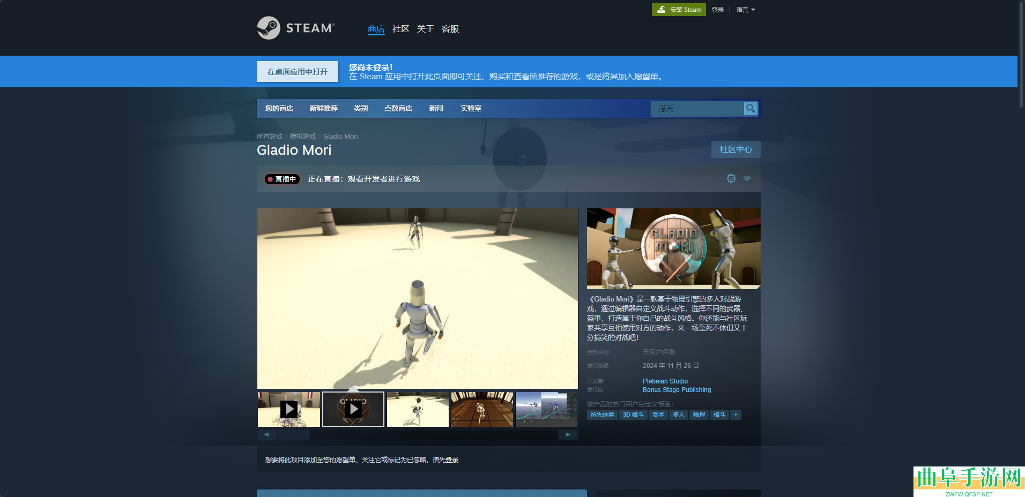This screenshot has height=497, width=1025.
Task: Click the 抢先体验 tag
Action: pos(603,415)
